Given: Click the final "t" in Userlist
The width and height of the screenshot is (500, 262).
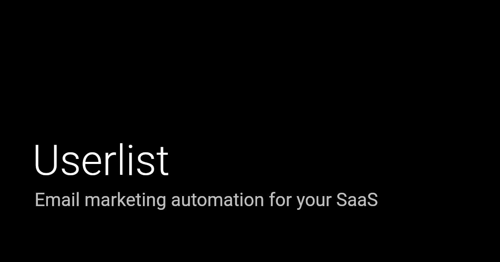Looking at the screenshot, I should click(163, 161).
